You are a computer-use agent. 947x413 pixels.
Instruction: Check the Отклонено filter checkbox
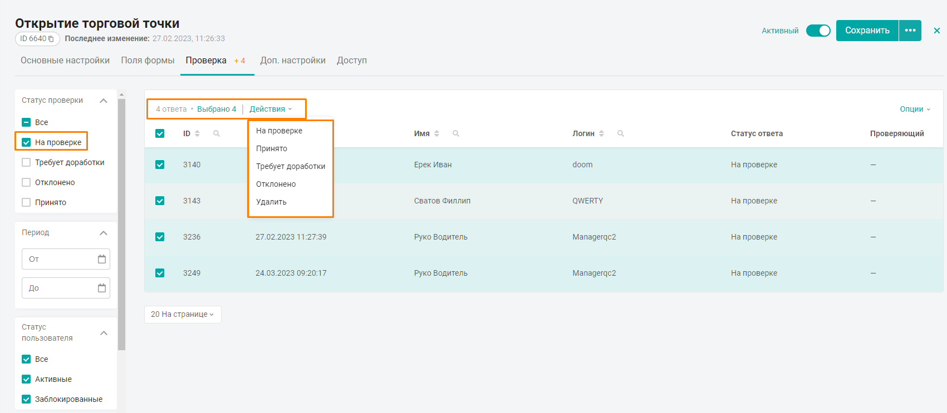coord(26,182)
